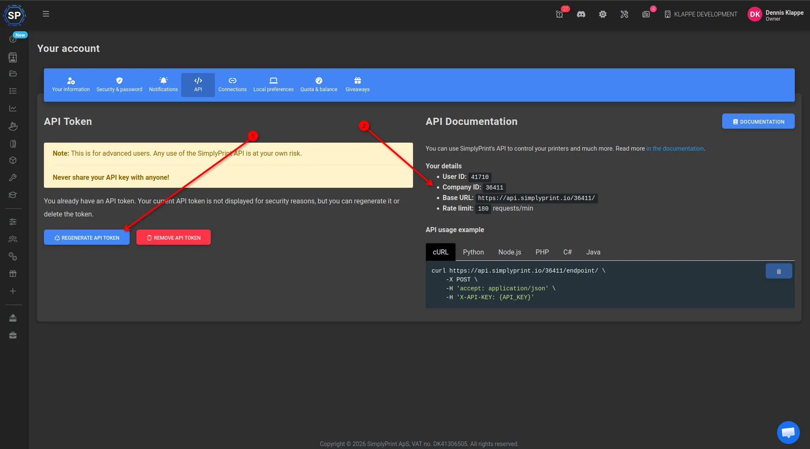
Task: Switch to Giveaways tab
Action: click(358, 85)
